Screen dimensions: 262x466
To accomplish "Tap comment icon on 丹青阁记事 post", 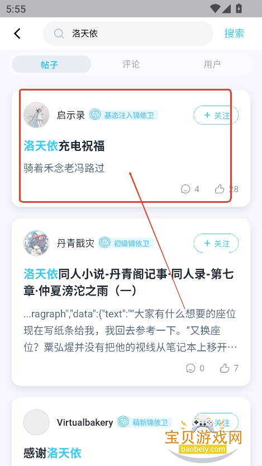I will click(x=190, y=368).
